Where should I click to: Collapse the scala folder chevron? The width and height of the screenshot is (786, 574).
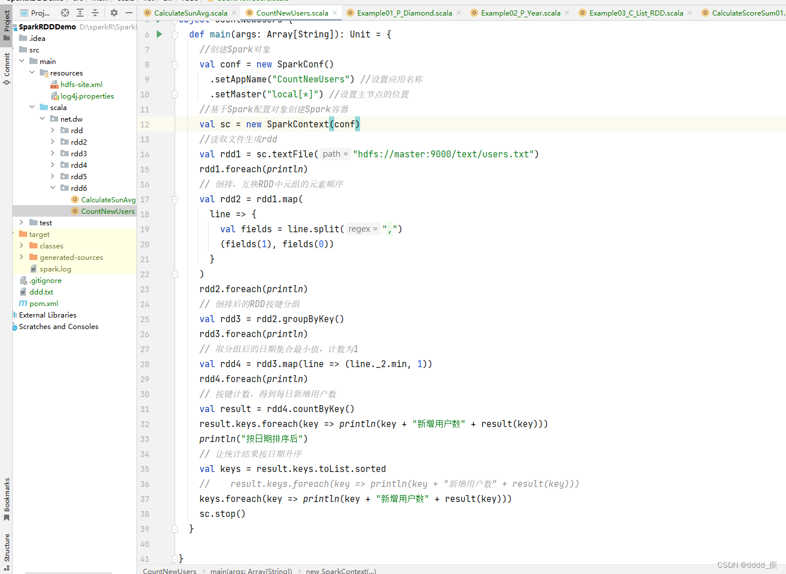pyautogui.click(x=32, y=107)
